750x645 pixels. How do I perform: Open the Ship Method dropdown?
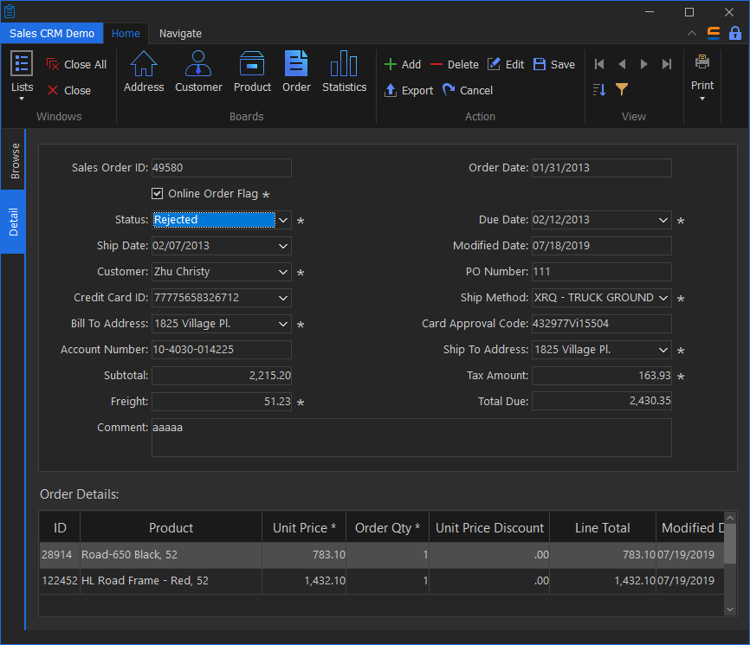(663, 298)
